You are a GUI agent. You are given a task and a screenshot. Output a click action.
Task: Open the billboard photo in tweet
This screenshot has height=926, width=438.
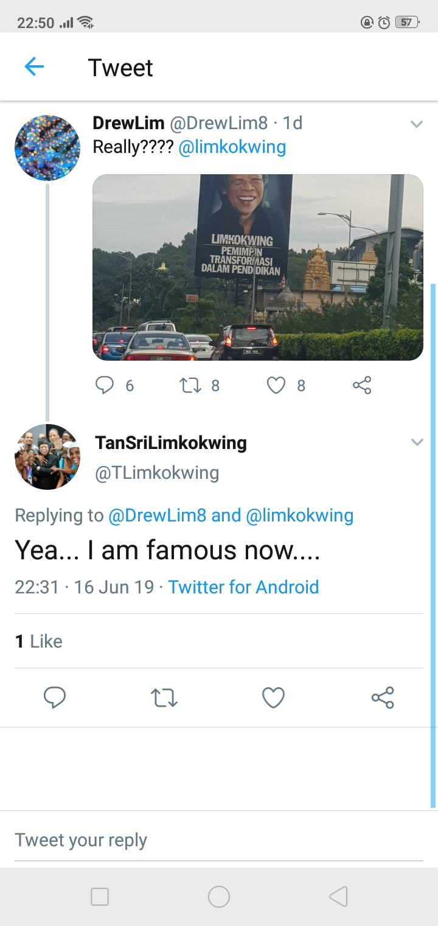pyautogui.click(x=258, y=267)
